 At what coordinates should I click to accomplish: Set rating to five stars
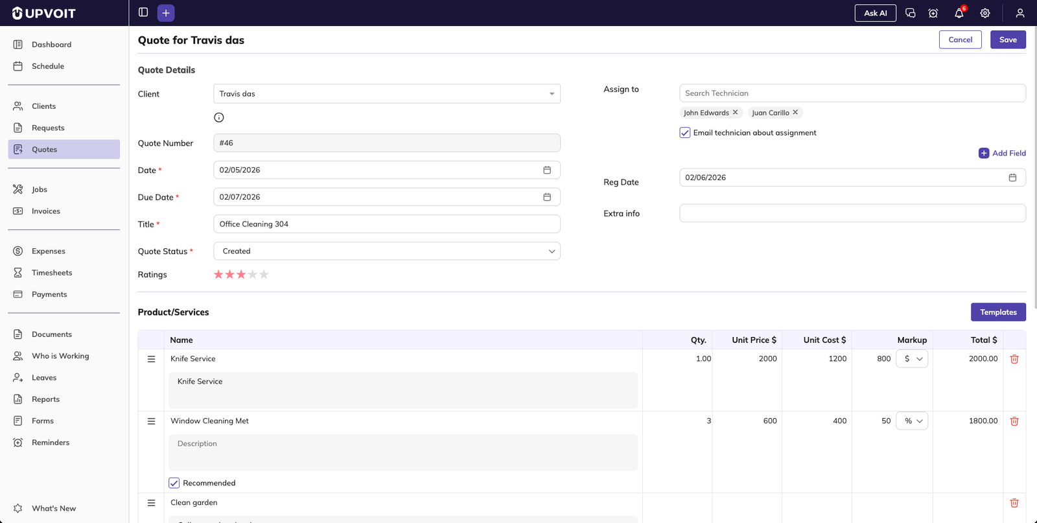pos(264,275)
